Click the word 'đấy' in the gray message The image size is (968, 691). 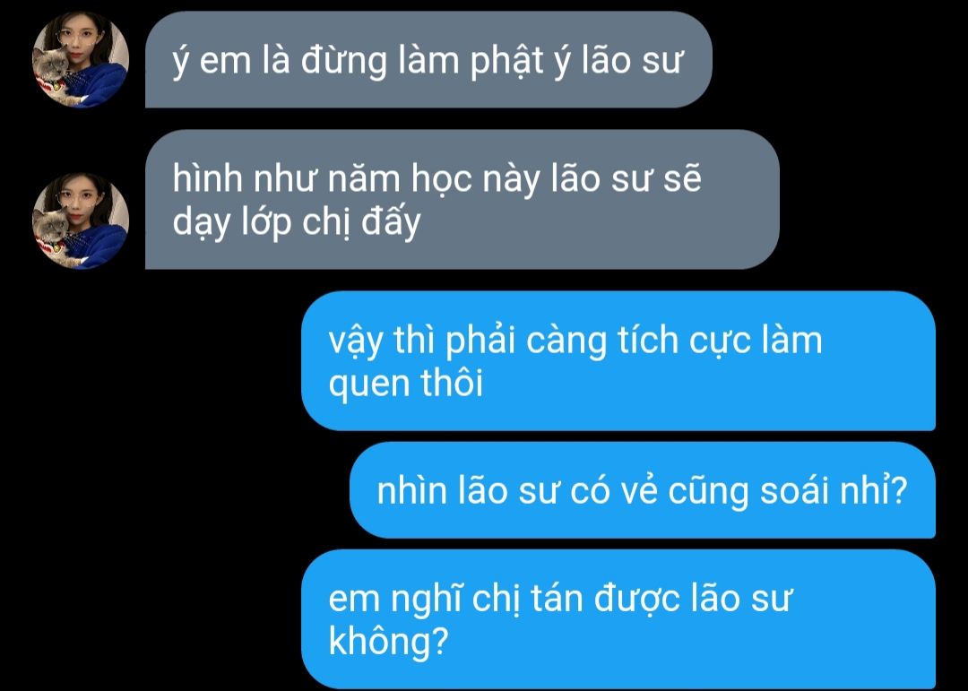(x=391, y=222)
